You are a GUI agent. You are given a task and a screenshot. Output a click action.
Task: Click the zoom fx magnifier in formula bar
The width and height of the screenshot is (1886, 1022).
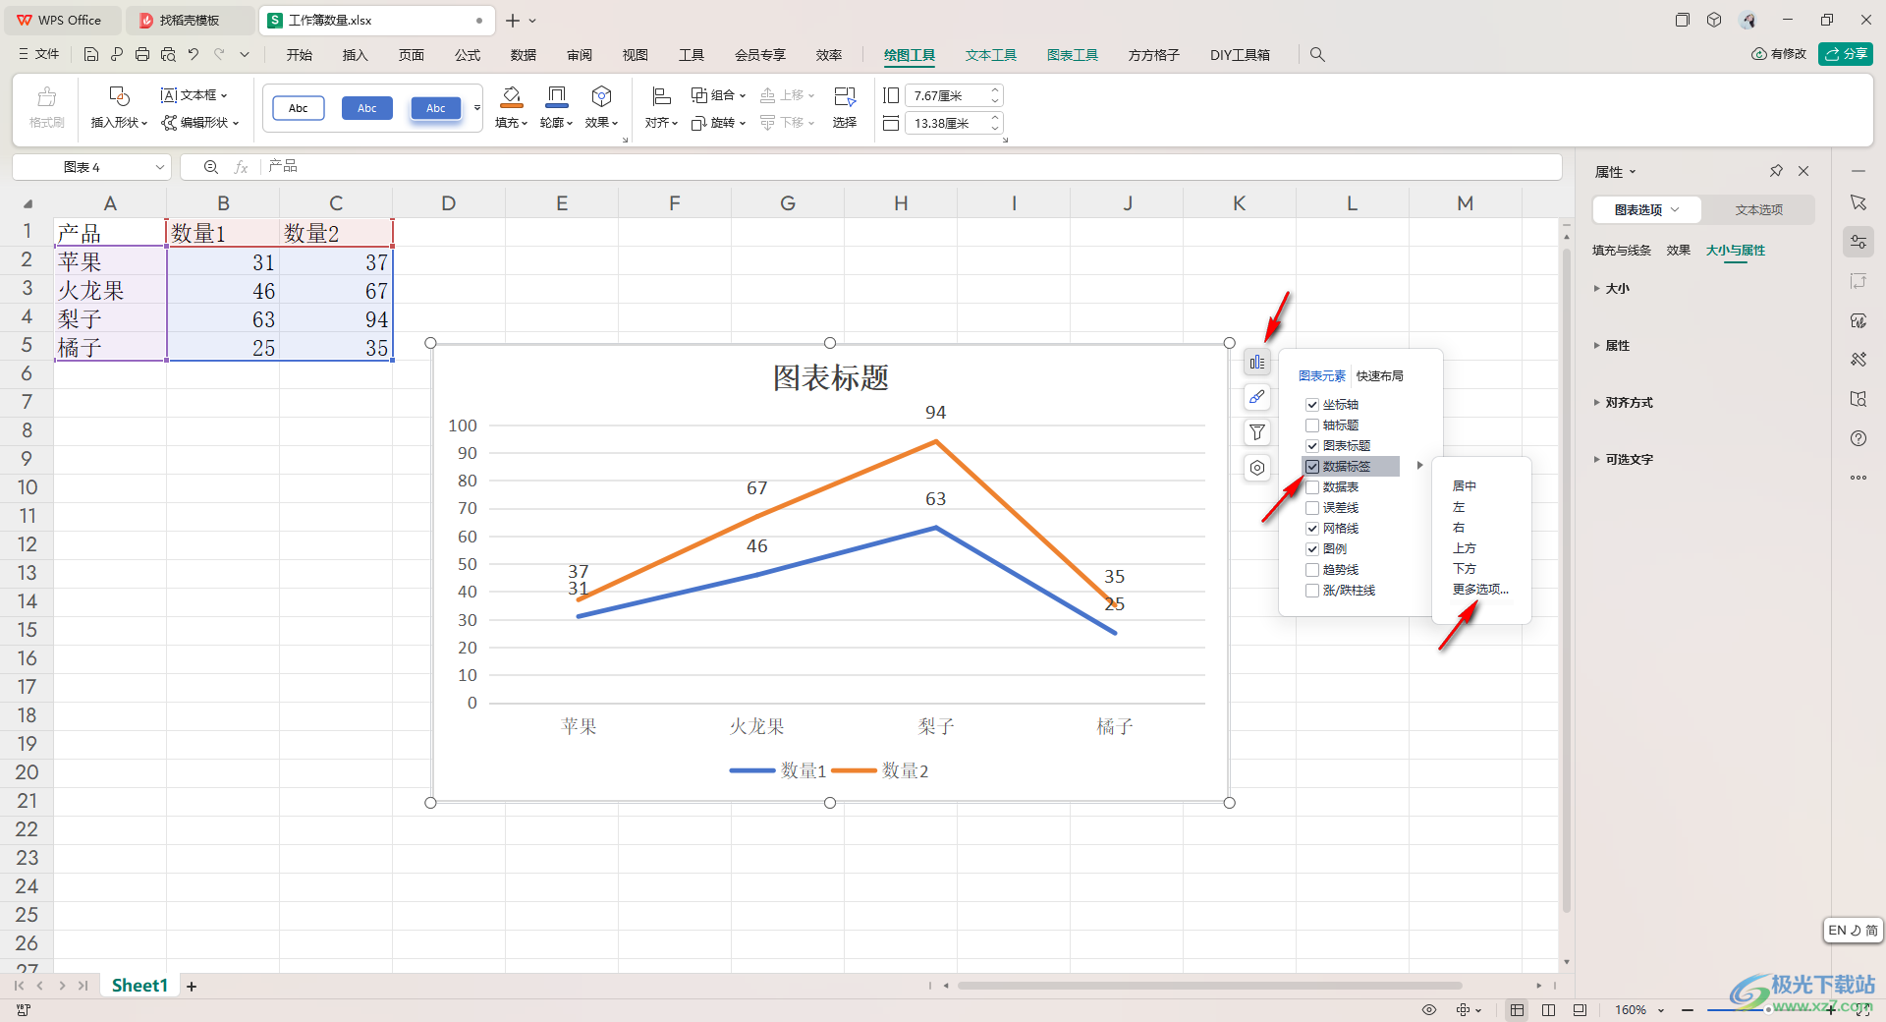210,167
